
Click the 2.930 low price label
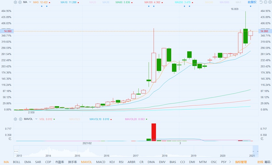click(31, 112)
